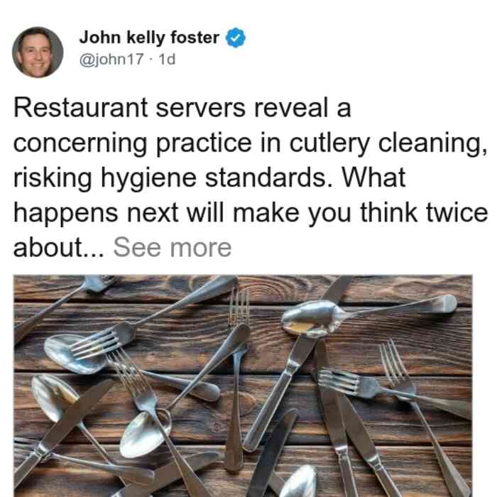
Task: Click the separator dot between @john17 and 1d
Action: [x=151, y=60]
